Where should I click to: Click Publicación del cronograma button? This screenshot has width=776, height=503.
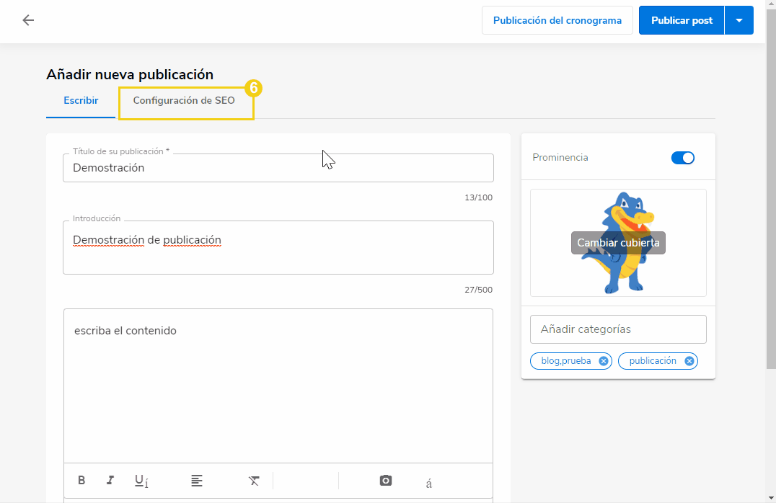[x=557, y=20]
